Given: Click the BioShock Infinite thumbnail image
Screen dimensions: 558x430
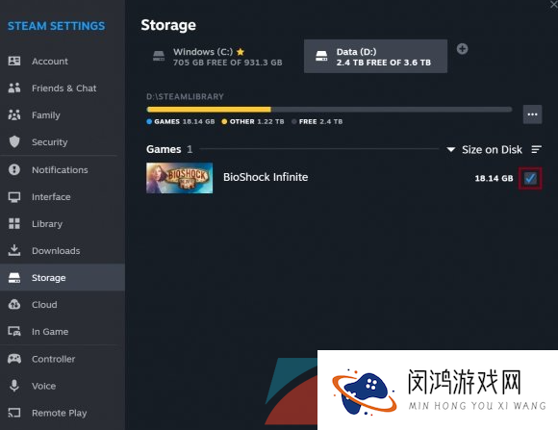Looking at the screenshot, I should click(x=179, y=178).
